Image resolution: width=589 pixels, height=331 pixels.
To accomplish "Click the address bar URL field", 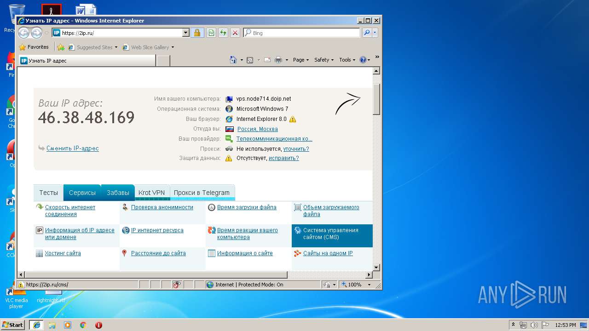I will (x=121, y=33).
